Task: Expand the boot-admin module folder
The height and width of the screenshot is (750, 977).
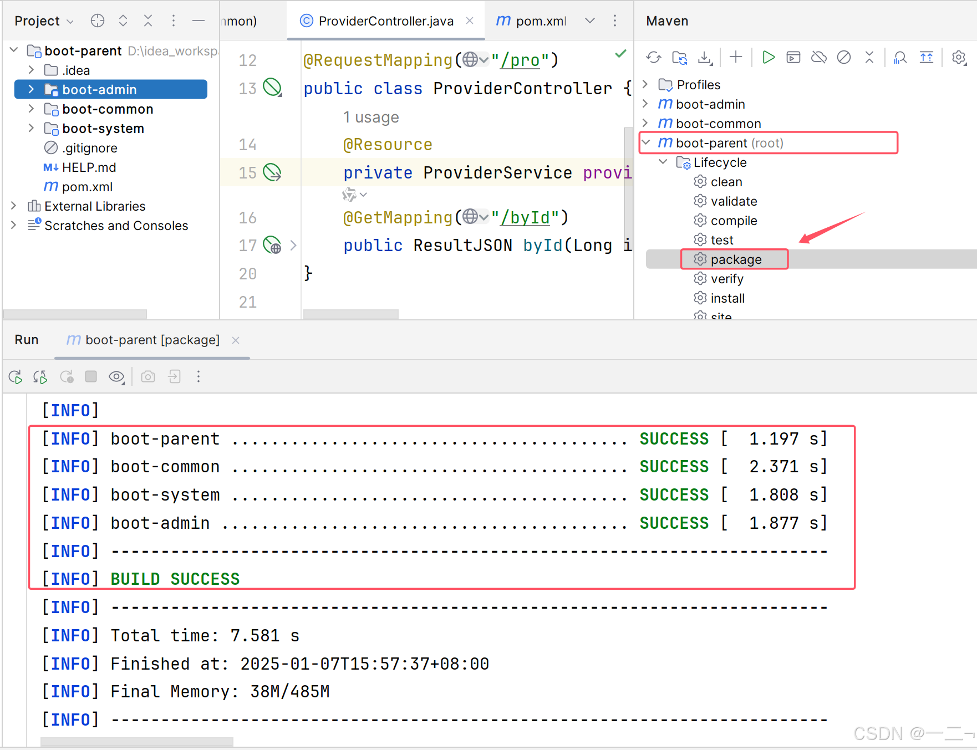Action: (x=31, y=89)
